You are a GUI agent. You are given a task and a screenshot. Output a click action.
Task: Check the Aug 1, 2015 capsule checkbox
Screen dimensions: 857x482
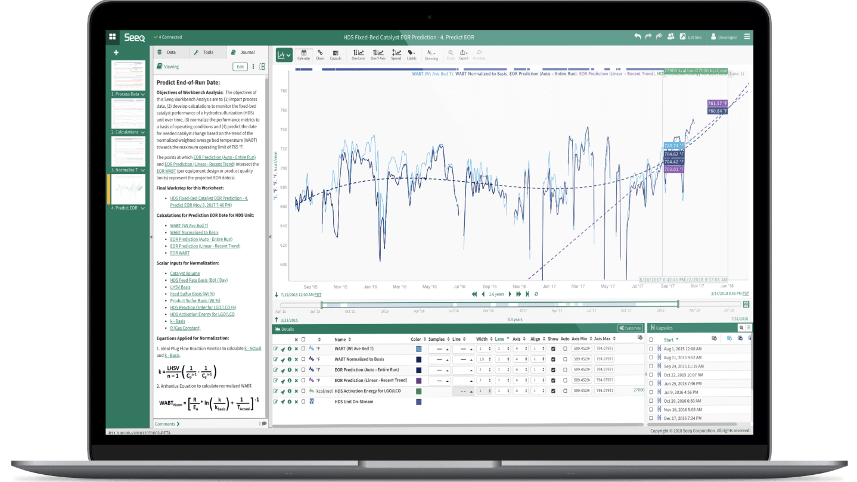651,349
